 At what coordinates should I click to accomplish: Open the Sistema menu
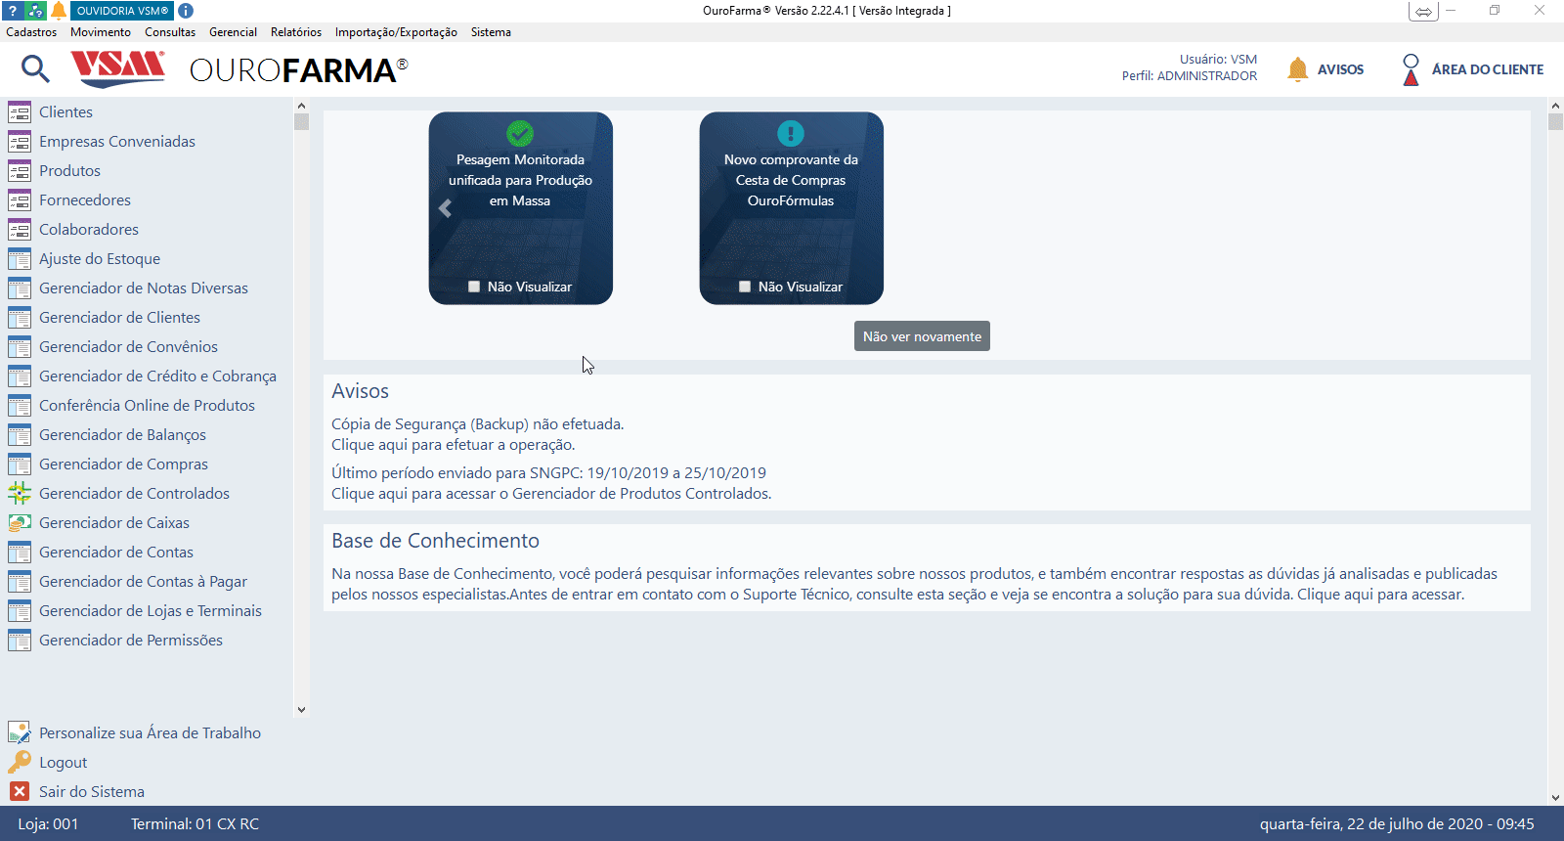tap(491, 32)
